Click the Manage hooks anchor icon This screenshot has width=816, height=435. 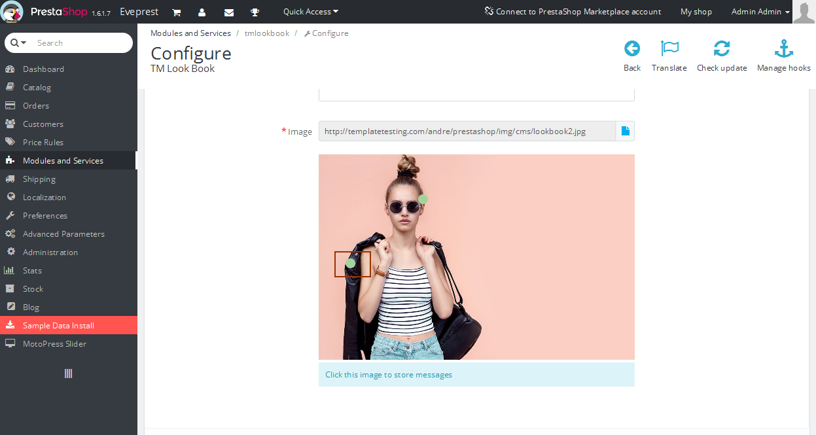(x=784, y=48)
